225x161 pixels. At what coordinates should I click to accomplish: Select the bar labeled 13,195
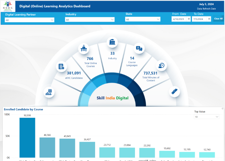pyautogui.click(x=187, y=155)
